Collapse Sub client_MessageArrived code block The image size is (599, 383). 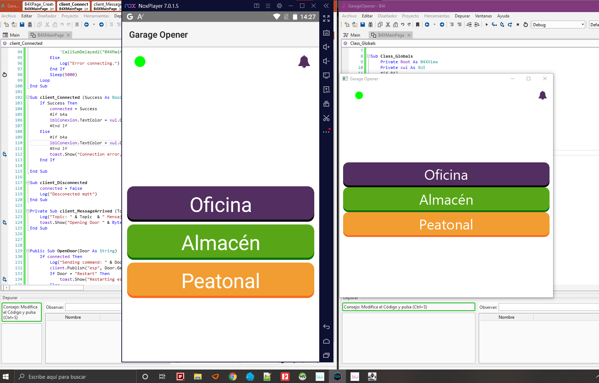coord(28,211)
